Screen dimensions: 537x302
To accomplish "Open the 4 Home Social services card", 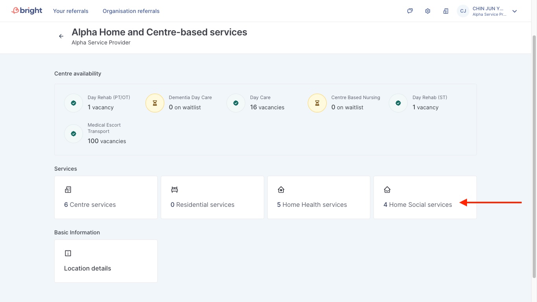I will (x=425, y=197).
